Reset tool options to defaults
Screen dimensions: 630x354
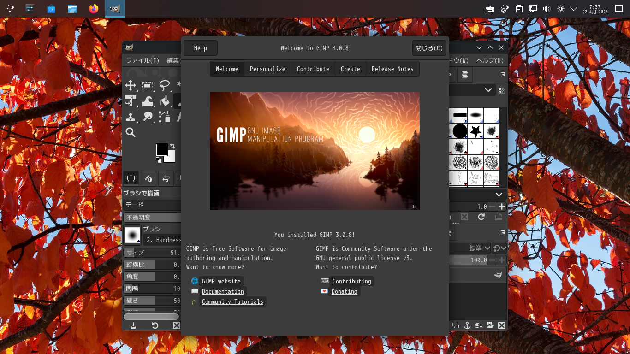[x=155, y=325]
